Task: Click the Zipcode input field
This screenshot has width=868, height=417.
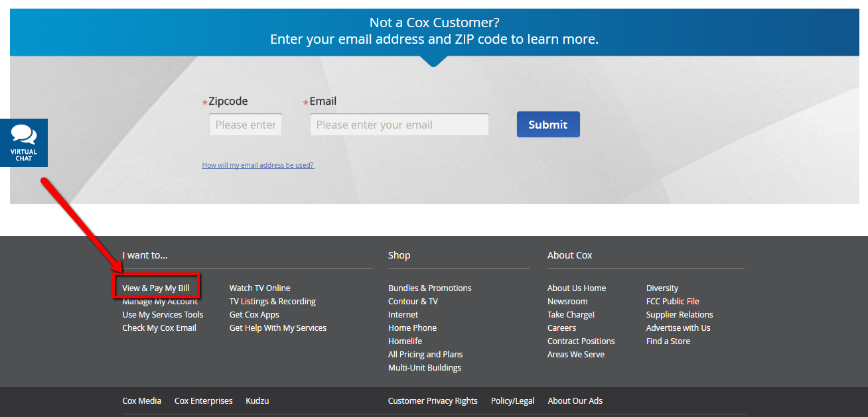Action: [x=245, y=124]
